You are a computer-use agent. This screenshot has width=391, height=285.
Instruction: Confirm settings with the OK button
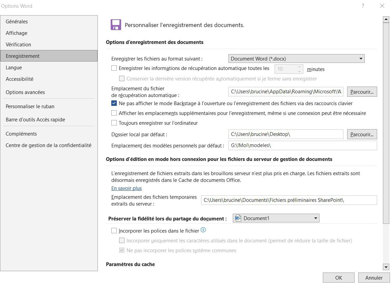pos(338,278)
